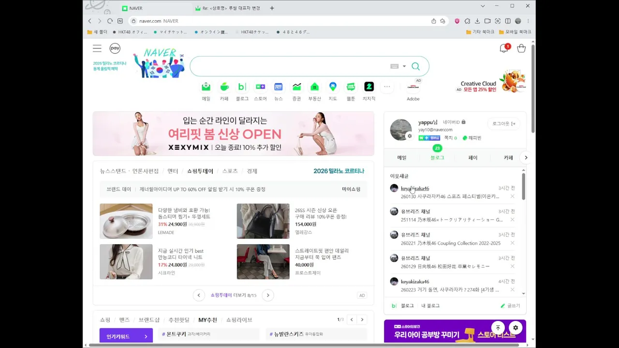619x348 pixels.
Task: Open the browser share icon in address bar
Action: 433,21
